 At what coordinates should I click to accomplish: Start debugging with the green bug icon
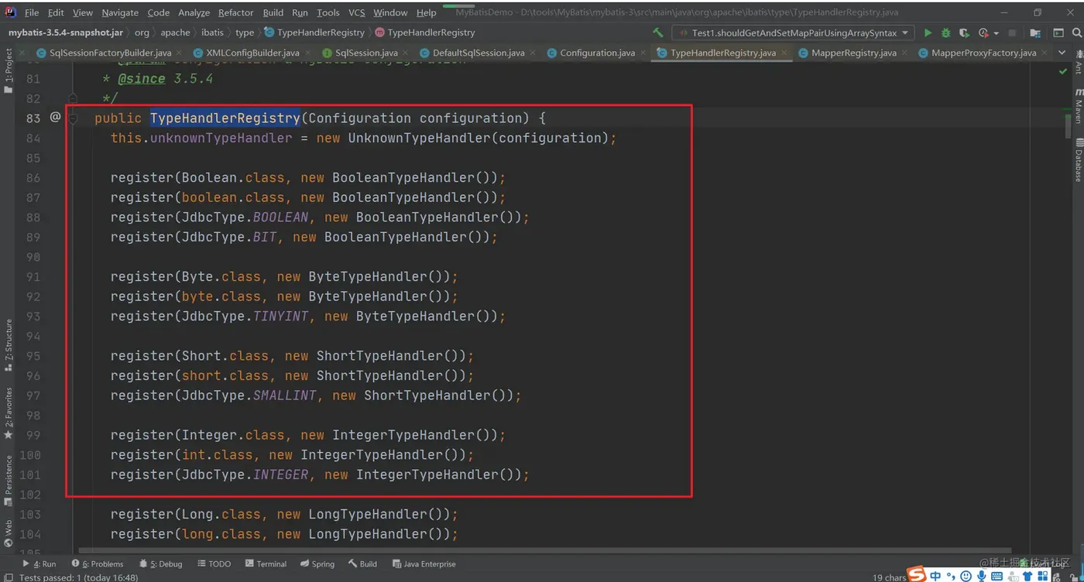click(945, 33)
